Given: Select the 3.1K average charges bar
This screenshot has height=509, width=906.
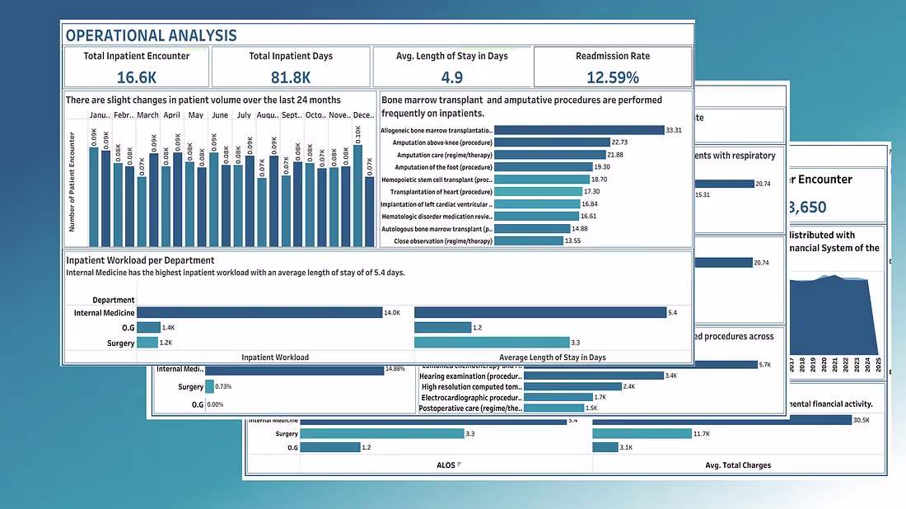Looking at the screenshot, I should click(605, 447).
